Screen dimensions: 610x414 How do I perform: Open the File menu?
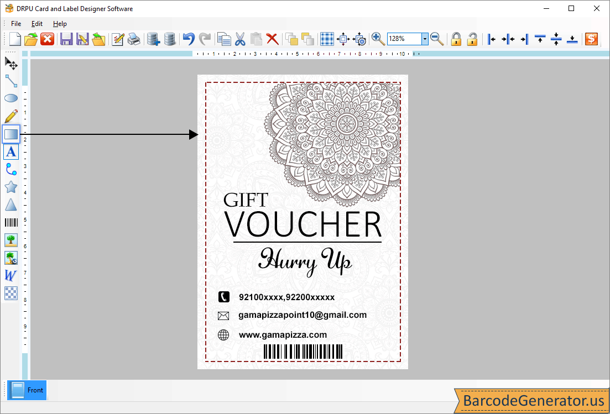(x=16, y=24)
